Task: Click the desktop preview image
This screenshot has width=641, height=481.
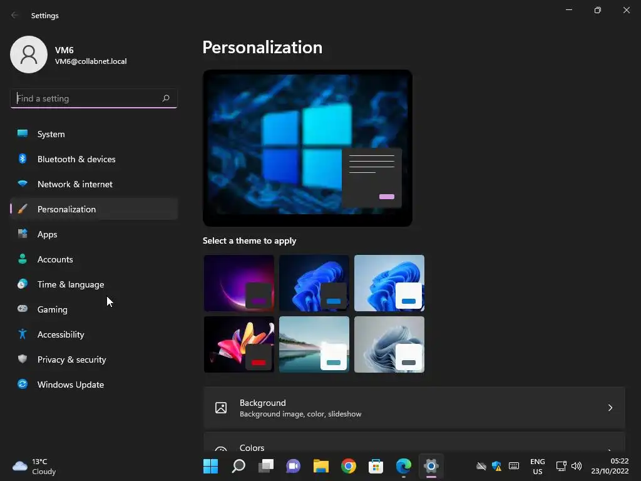Action: tap(307, 148)
